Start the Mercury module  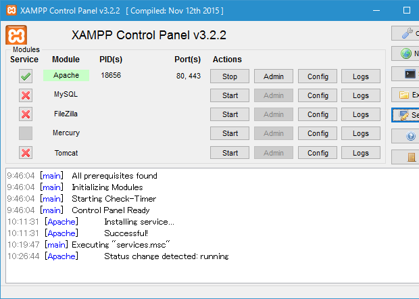[x=230, y=133]
